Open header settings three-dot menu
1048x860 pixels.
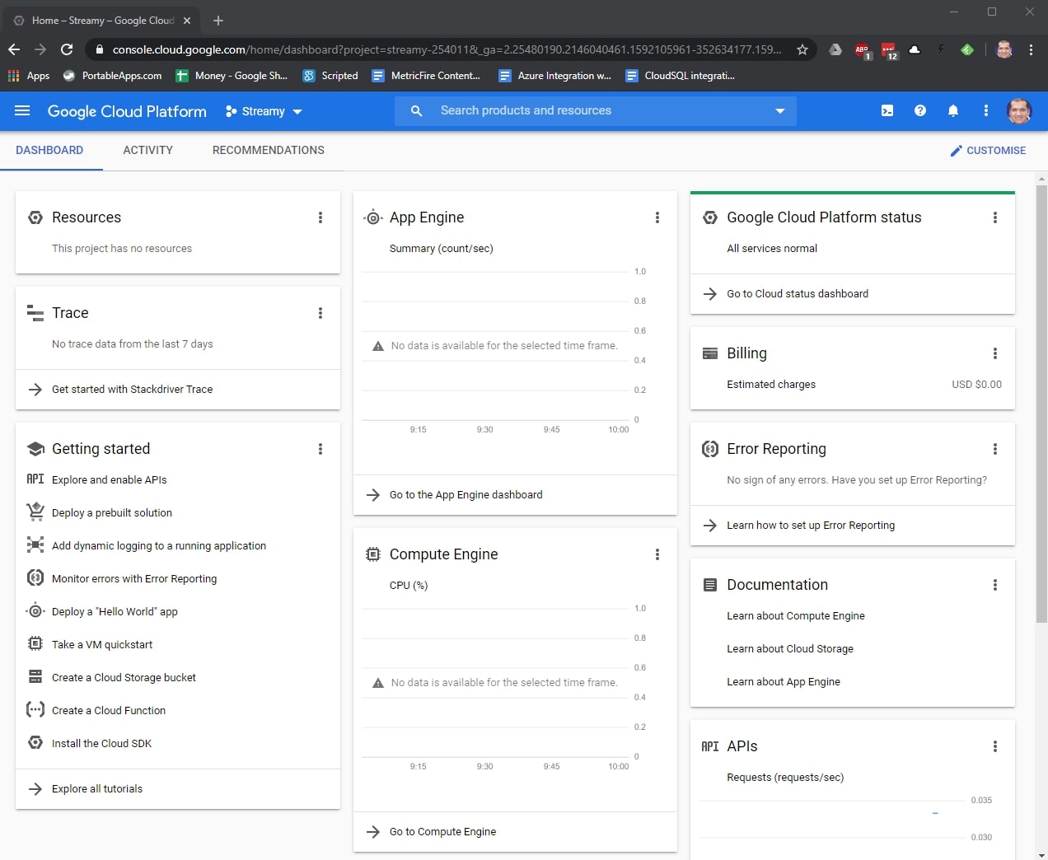point(986,110)
